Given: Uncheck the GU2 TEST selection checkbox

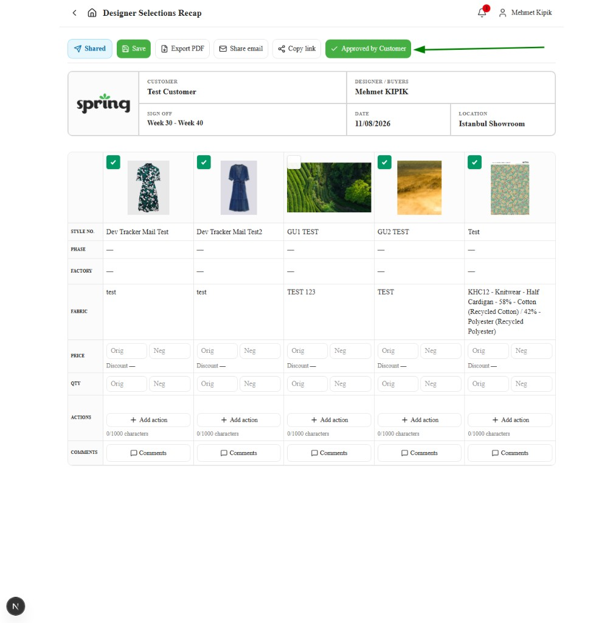Looking at the screenshot, I should (384, 162).
